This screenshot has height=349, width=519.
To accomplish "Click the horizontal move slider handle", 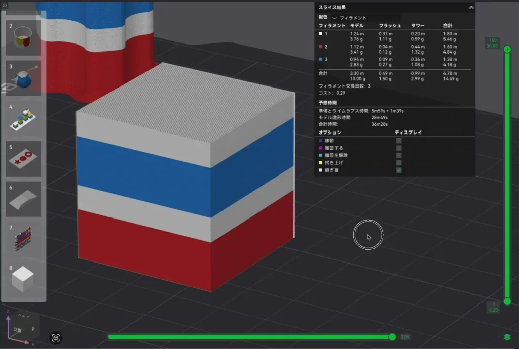I will (392, 337).
